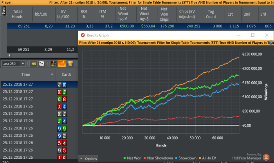Screen dimensions: 274x163
Task: Click the Cards column header
Action: pyautogui.click(x=67, y=75)
